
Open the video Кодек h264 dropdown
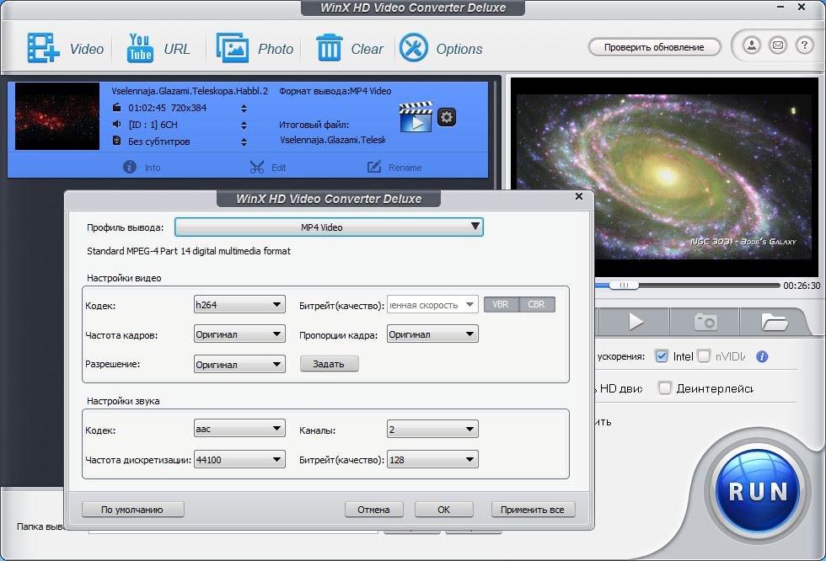239,305
